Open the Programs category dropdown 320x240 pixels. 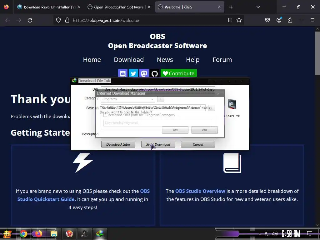coord(128,99)
